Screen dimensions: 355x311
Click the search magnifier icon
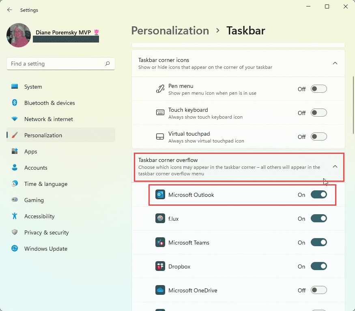[x=108, y=64]
